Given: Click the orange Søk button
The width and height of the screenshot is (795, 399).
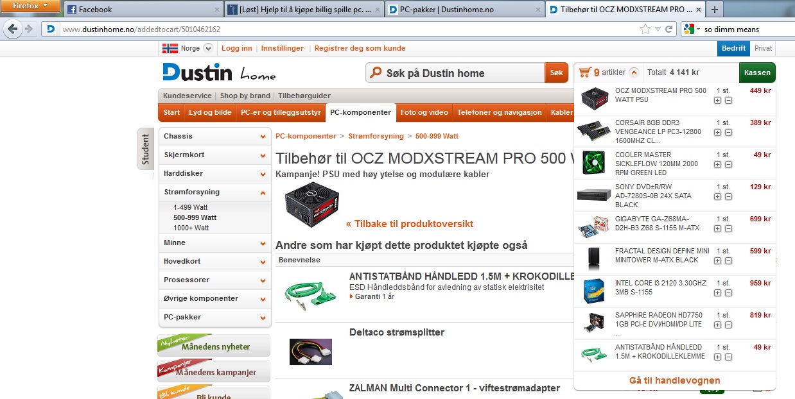Looking at the screenshot, I should click(x=556, y=73).
